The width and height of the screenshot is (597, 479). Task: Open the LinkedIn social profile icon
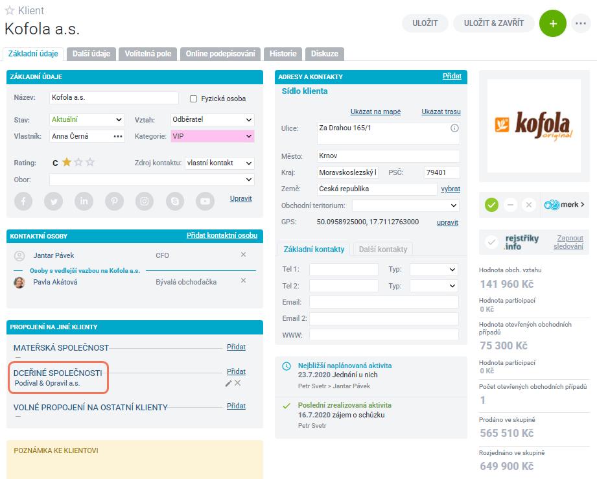pyautogui.click(x=84, y=201)
